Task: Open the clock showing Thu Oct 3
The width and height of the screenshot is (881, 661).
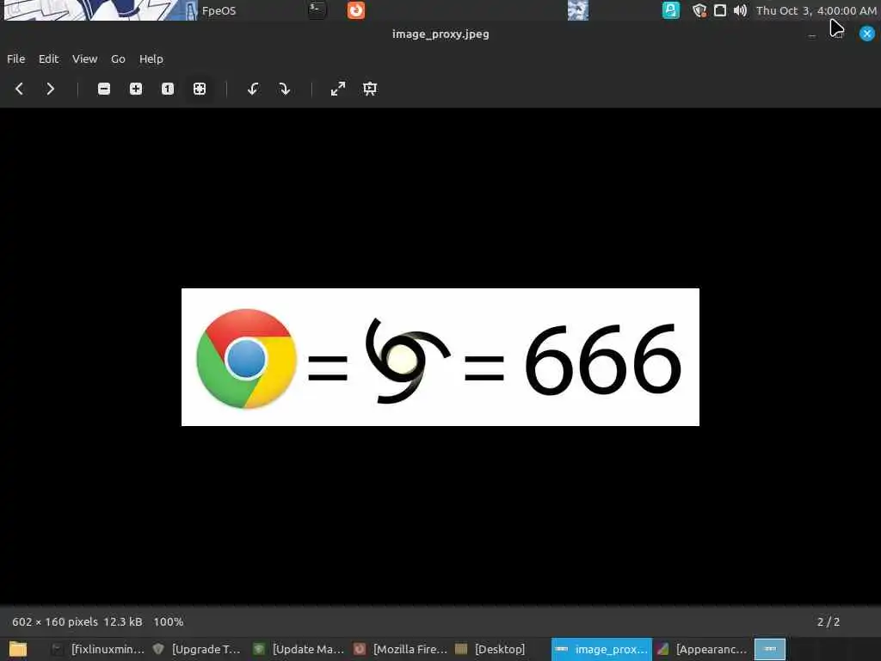Action: 816,10
